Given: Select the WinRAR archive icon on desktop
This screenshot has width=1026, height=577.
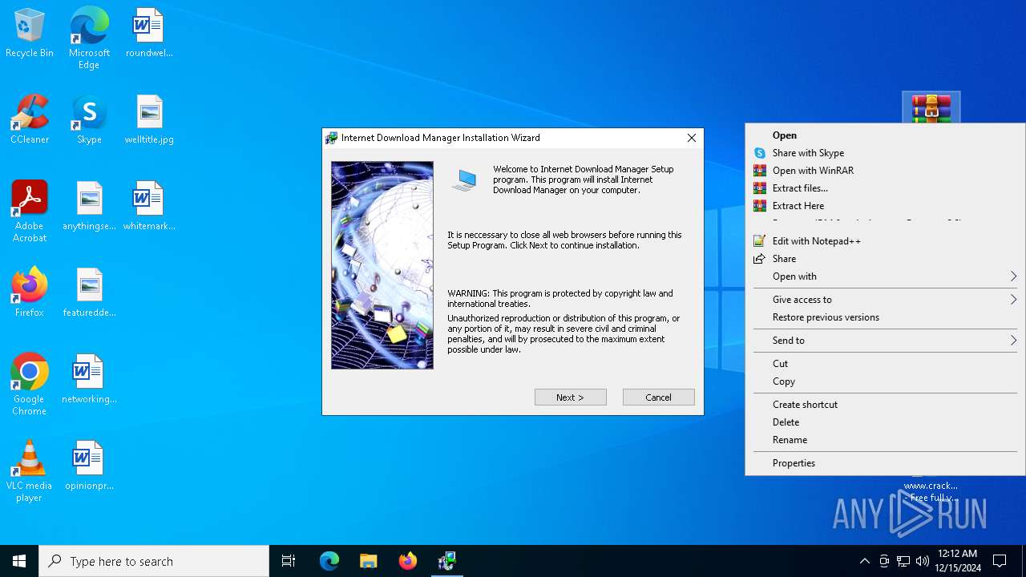Looking at the screenshot, I should pyautogui.click(x=931, y=107).
